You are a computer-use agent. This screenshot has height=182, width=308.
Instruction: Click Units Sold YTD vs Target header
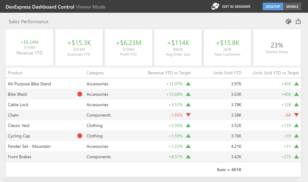tap(275, 73)
